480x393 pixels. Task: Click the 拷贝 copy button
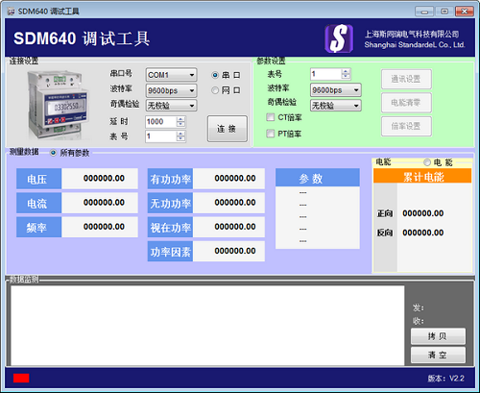438,336
